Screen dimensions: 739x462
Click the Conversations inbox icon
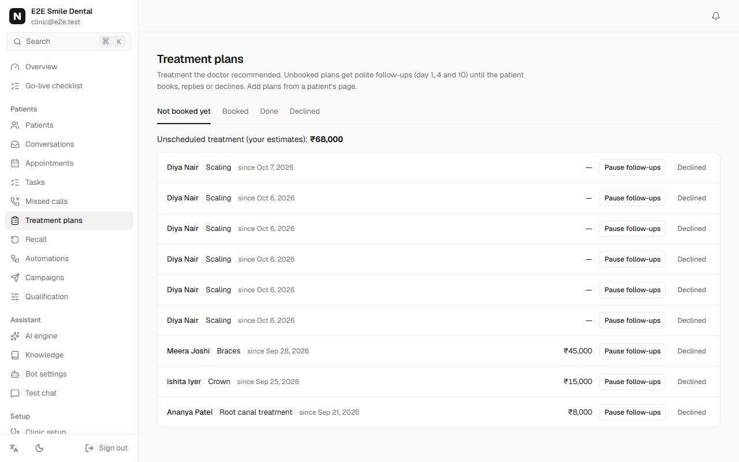point(15,144)
